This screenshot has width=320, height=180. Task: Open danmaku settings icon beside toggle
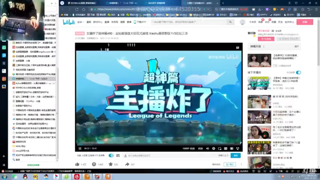coord(118,156)
